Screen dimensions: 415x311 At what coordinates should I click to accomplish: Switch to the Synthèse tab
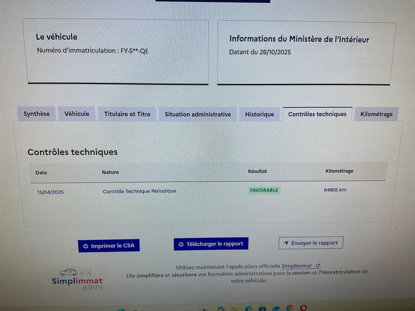click(x=37, y=114)
